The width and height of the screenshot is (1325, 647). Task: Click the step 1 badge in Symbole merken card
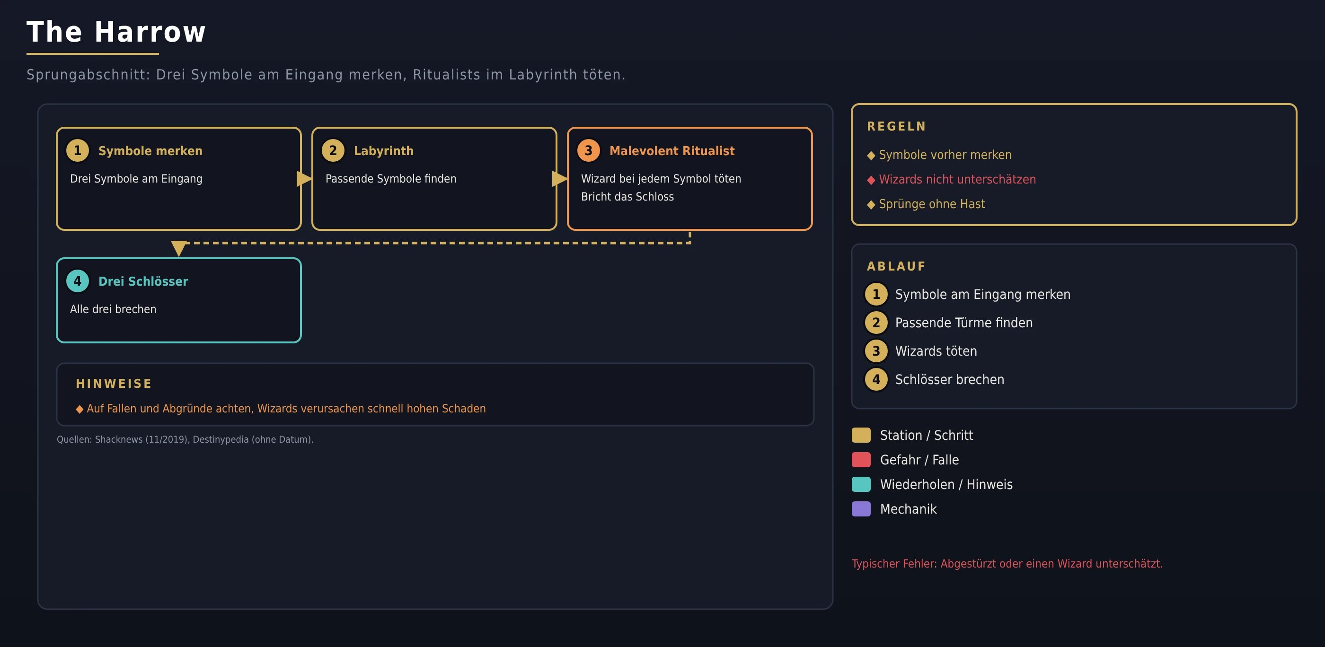point(78,150)
